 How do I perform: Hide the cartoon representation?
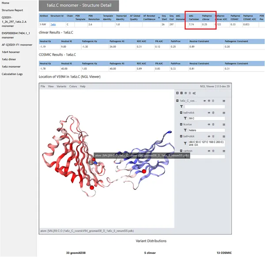(209, 151)
